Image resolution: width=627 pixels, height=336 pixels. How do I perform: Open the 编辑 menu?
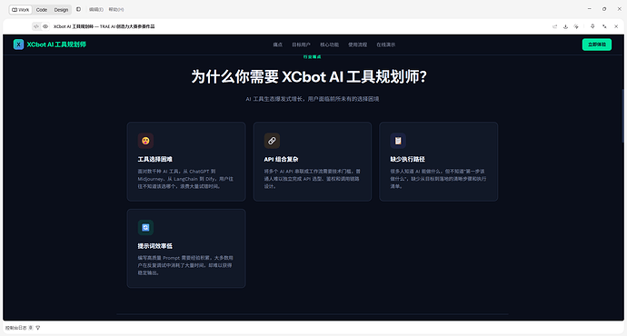[96, 10]
